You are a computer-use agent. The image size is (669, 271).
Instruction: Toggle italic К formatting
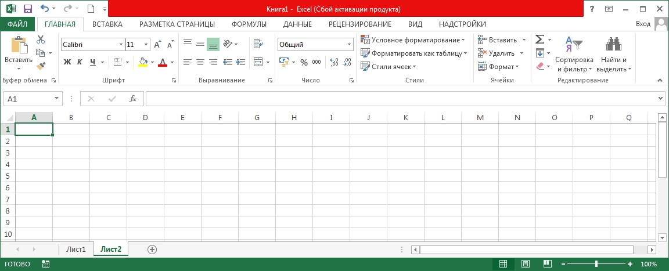tap(80, 62)
